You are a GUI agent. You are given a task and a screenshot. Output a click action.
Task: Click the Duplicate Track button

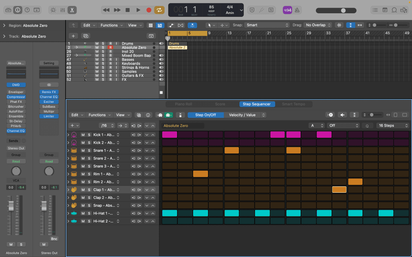pyautogui.click(x=86, y=36)
